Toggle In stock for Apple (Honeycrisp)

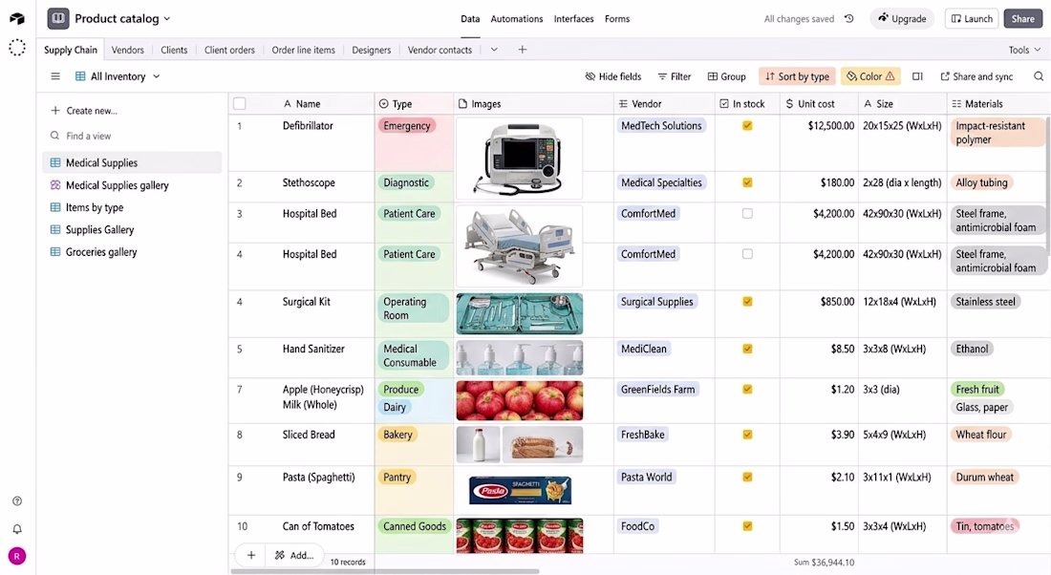click(x=747, y=390)
